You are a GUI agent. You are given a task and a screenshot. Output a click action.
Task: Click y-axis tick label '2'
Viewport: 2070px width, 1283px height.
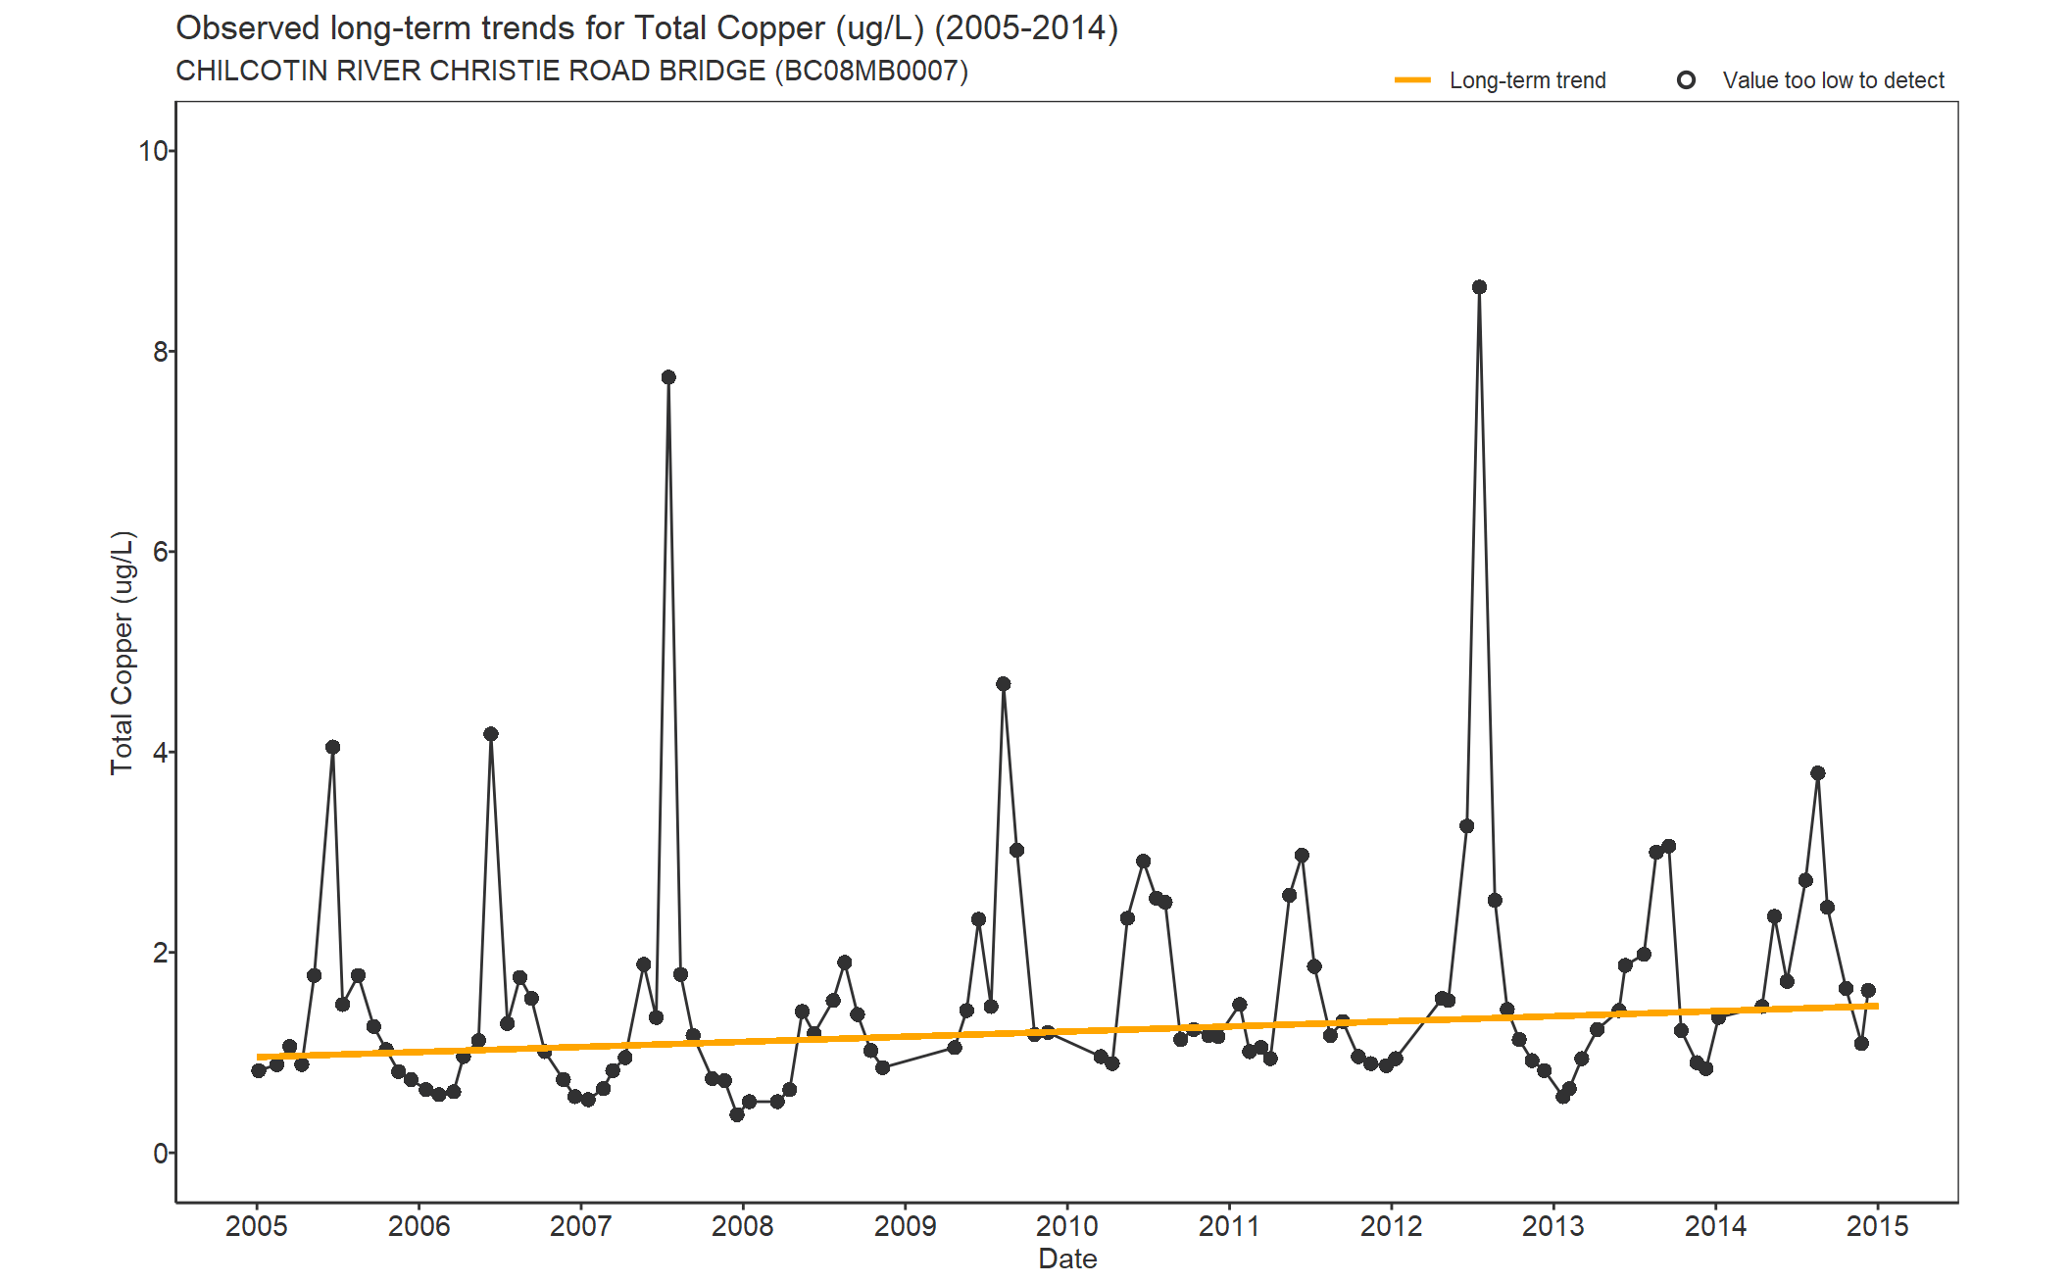(161, 953)
